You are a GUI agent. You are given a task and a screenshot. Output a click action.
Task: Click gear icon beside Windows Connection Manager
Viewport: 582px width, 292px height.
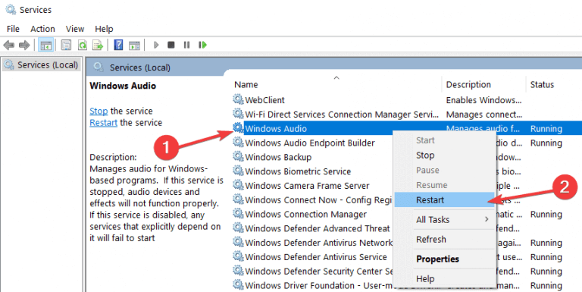[x=238, y=214]
